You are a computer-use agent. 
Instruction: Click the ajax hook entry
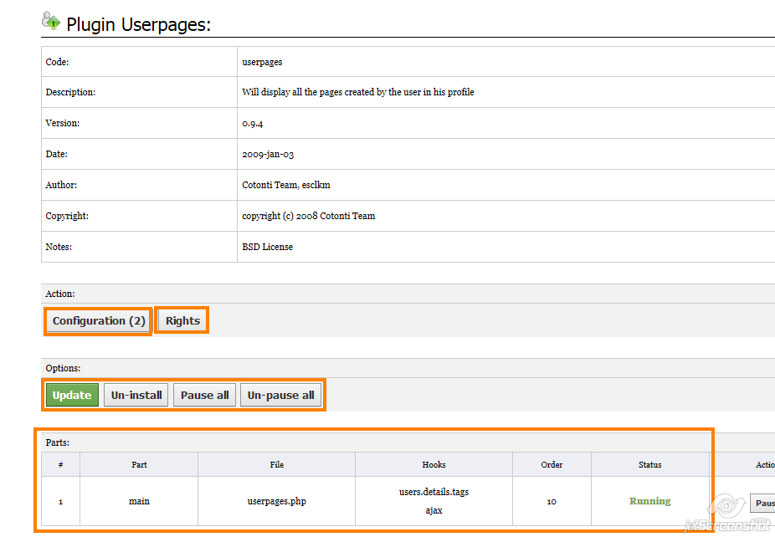(x=434, y=510)
